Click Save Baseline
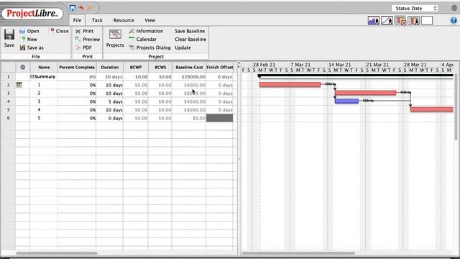 tap(190, 31)
